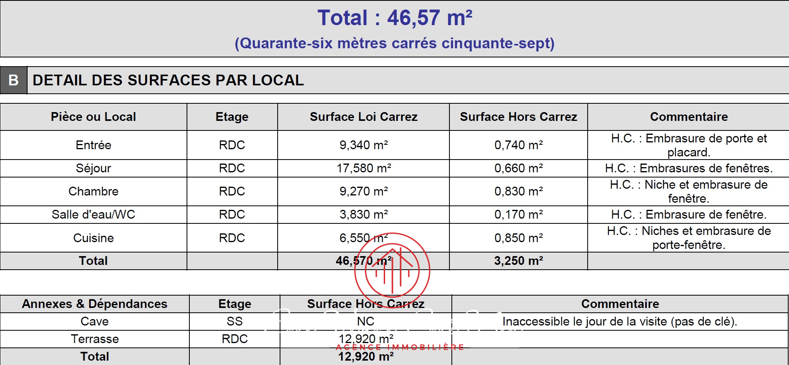Click the dark gray "B" section marker
The height and width of the screenshot is (365, 789).
click(14, 80)
